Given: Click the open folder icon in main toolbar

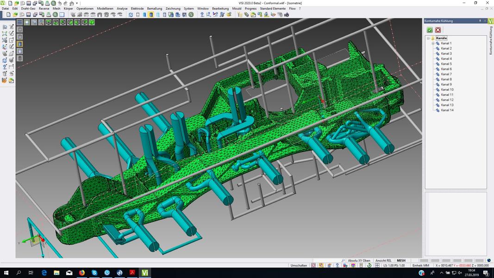Looking at the screenshot, I should point(15,14).
